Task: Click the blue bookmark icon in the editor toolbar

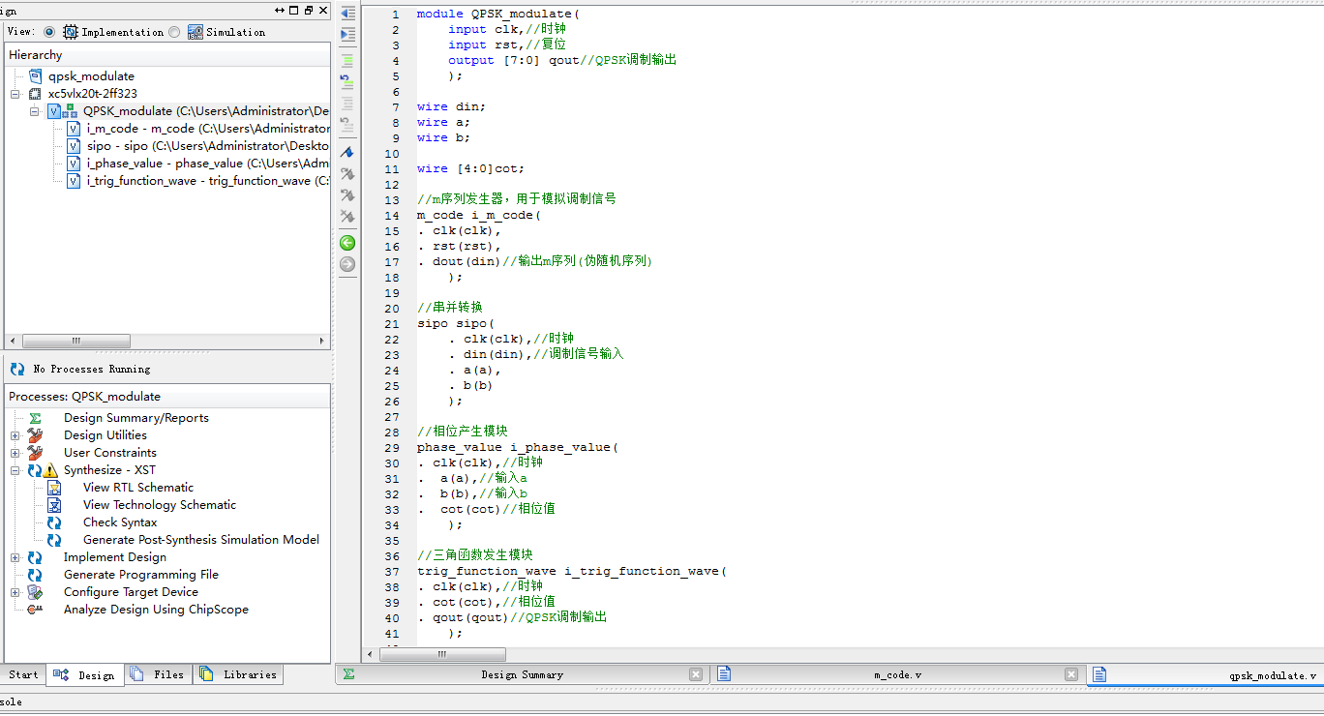Action: click(x=347, y=152)
